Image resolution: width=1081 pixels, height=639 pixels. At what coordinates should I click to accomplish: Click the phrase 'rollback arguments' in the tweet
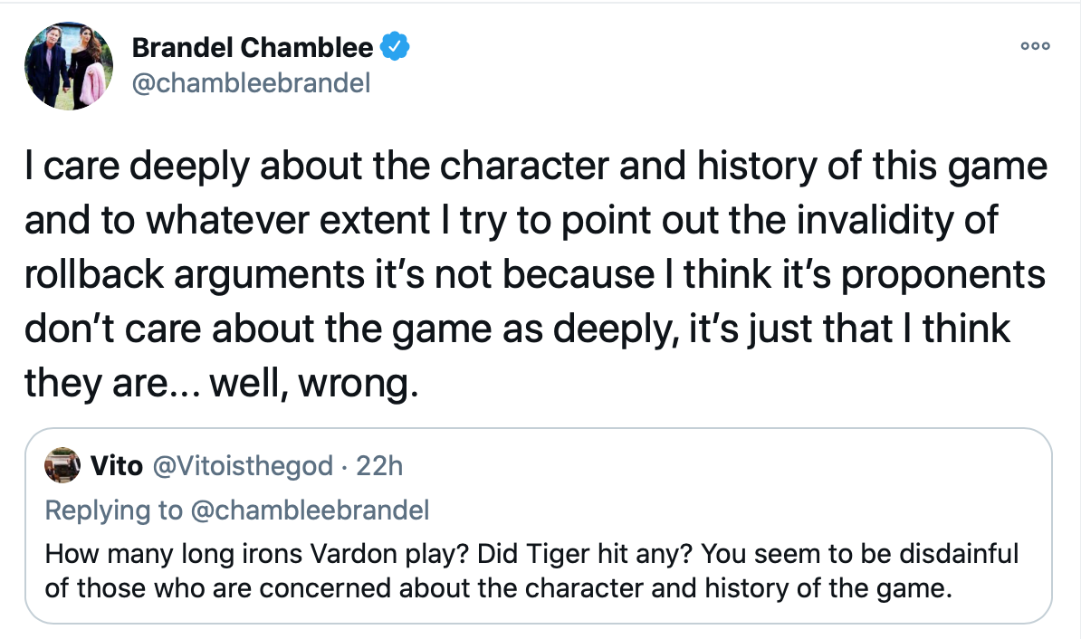195,275
